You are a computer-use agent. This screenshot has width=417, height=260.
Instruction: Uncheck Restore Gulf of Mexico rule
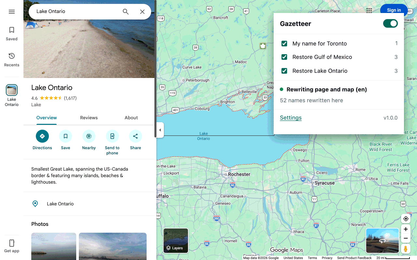tap(284, 57)
